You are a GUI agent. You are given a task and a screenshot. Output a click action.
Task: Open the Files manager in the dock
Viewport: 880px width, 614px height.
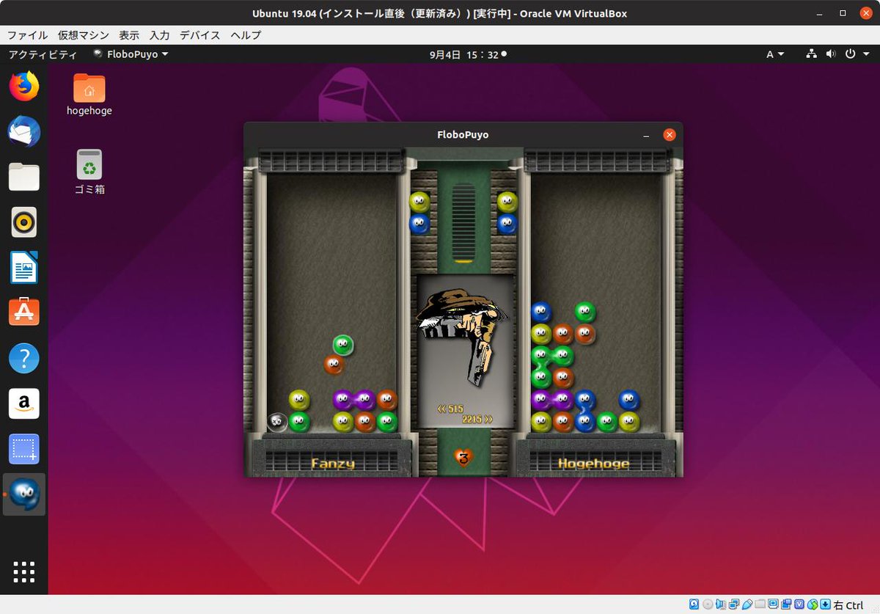click(x=24, y=177)
